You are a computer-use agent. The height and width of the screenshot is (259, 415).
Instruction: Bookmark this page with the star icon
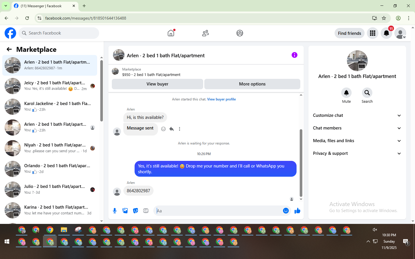tap(384, 18)
